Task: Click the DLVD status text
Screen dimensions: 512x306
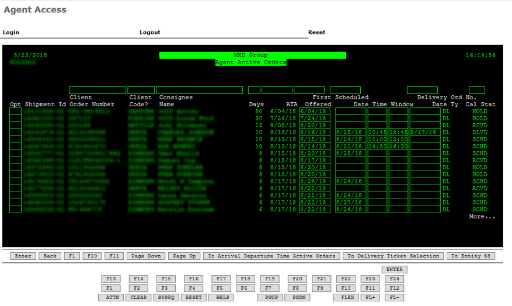Action: click(480, 132)
